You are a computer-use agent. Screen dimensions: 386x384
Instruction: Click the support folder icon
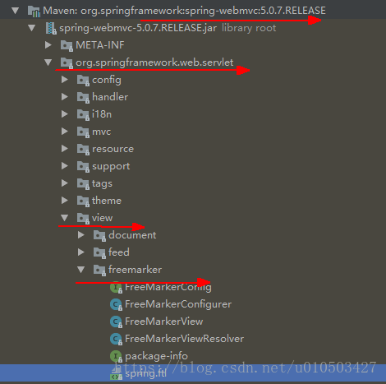(83, 166)
